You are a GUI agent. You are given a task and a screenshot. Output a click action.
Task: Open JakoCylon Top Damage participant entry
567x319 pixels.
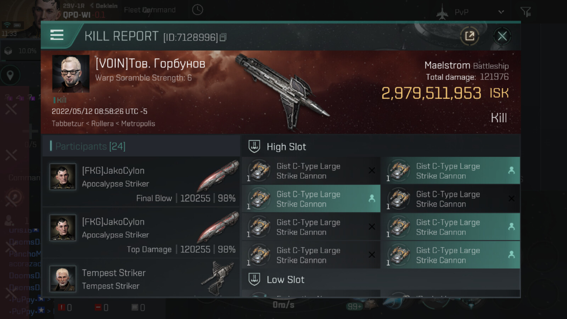pyautogui.click(x=141, y=233)
